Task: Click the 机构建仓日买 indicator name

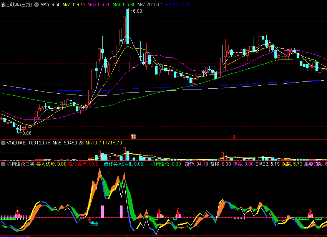Action: pos(20,164)
